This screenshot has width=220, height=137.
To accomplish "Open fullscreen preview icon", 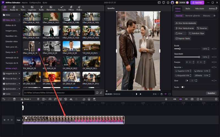I will [169, 94].
